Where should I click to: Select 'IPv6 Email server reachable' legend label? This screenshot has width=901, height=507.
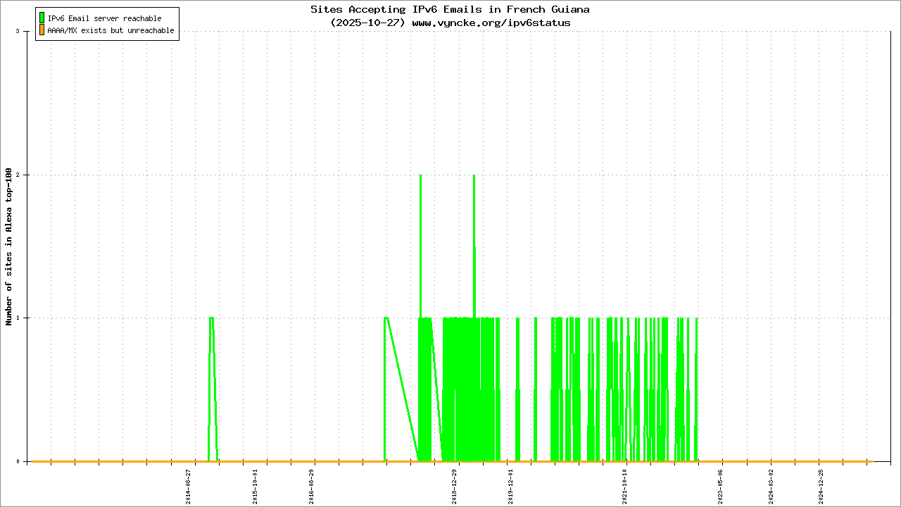[104, 18]
